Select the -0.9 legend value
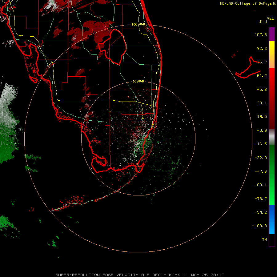This screenshot has width=277, height=277. click(262, 130)
